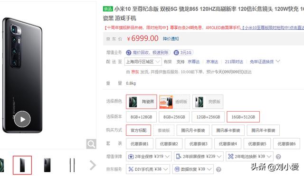
Task: Choose the 腾讯月卡套装 purchase option
Action: click(x=193, y=131)
